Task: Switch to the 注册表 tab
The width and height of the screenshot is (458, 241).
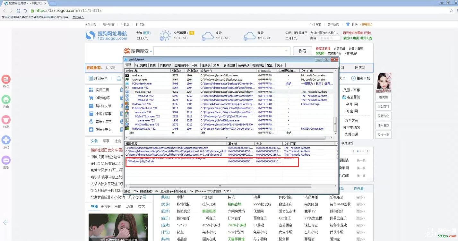Action: (x=206, y=65)
